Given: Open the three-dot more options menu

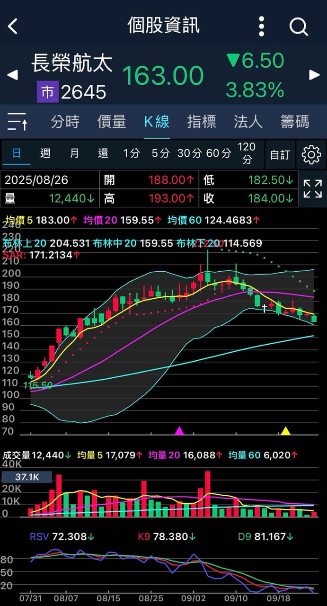Looking at the screenshot, I should pyautogui.click(x=262, y=26).
